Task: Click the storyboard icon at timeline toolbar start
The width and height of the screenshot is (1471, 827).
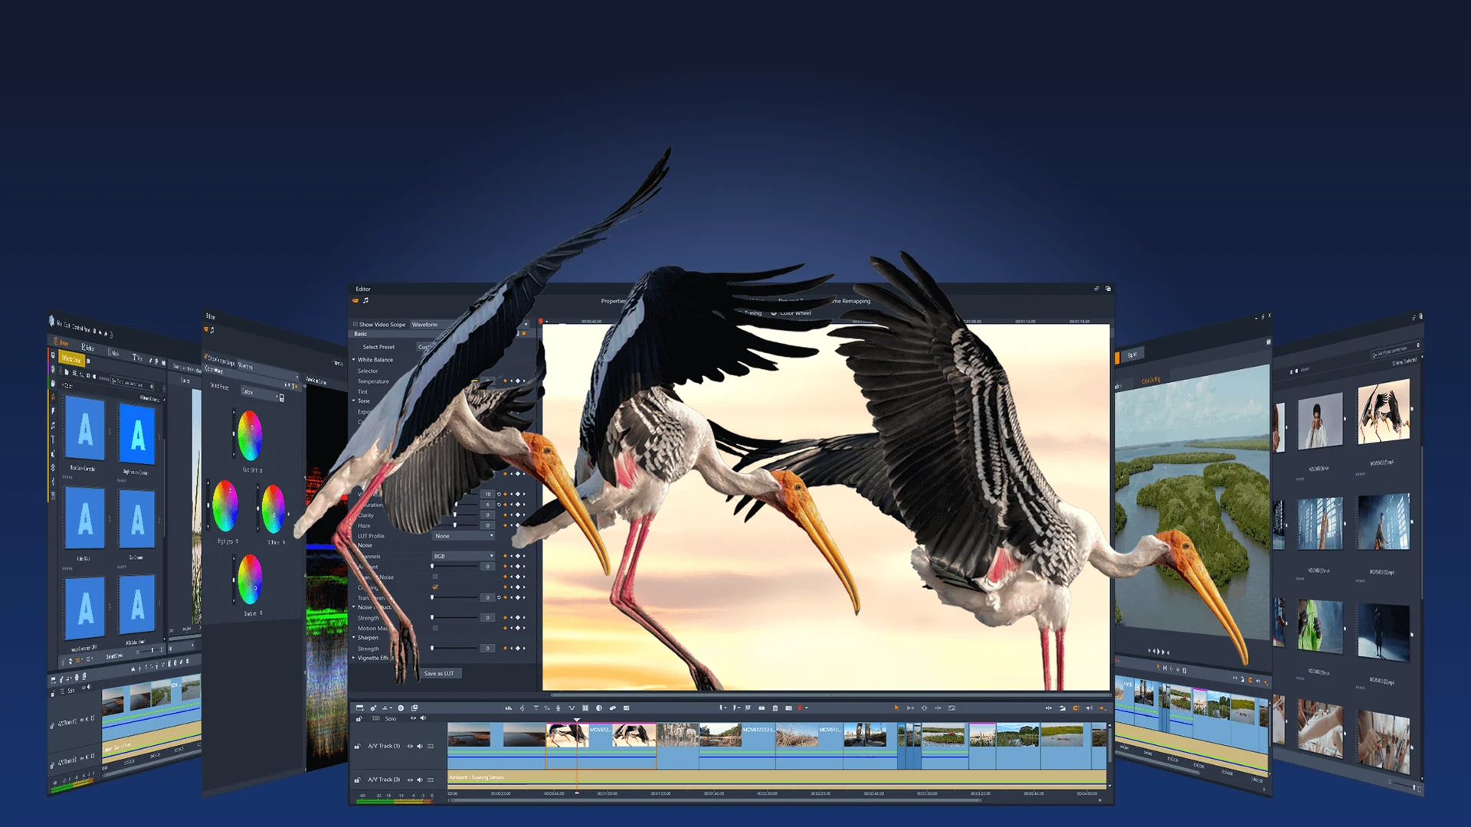Action: pyautogui.click(x=360, y=708)
